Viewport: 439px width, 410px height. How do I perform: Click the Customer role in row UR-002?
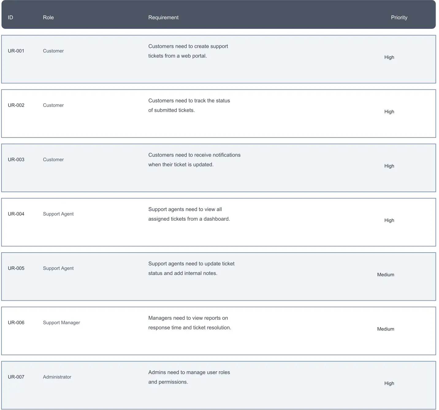[x=53, y=105]
